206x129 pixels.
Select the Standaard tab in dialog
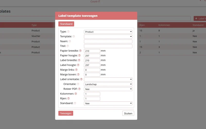(x=66, y=24)
